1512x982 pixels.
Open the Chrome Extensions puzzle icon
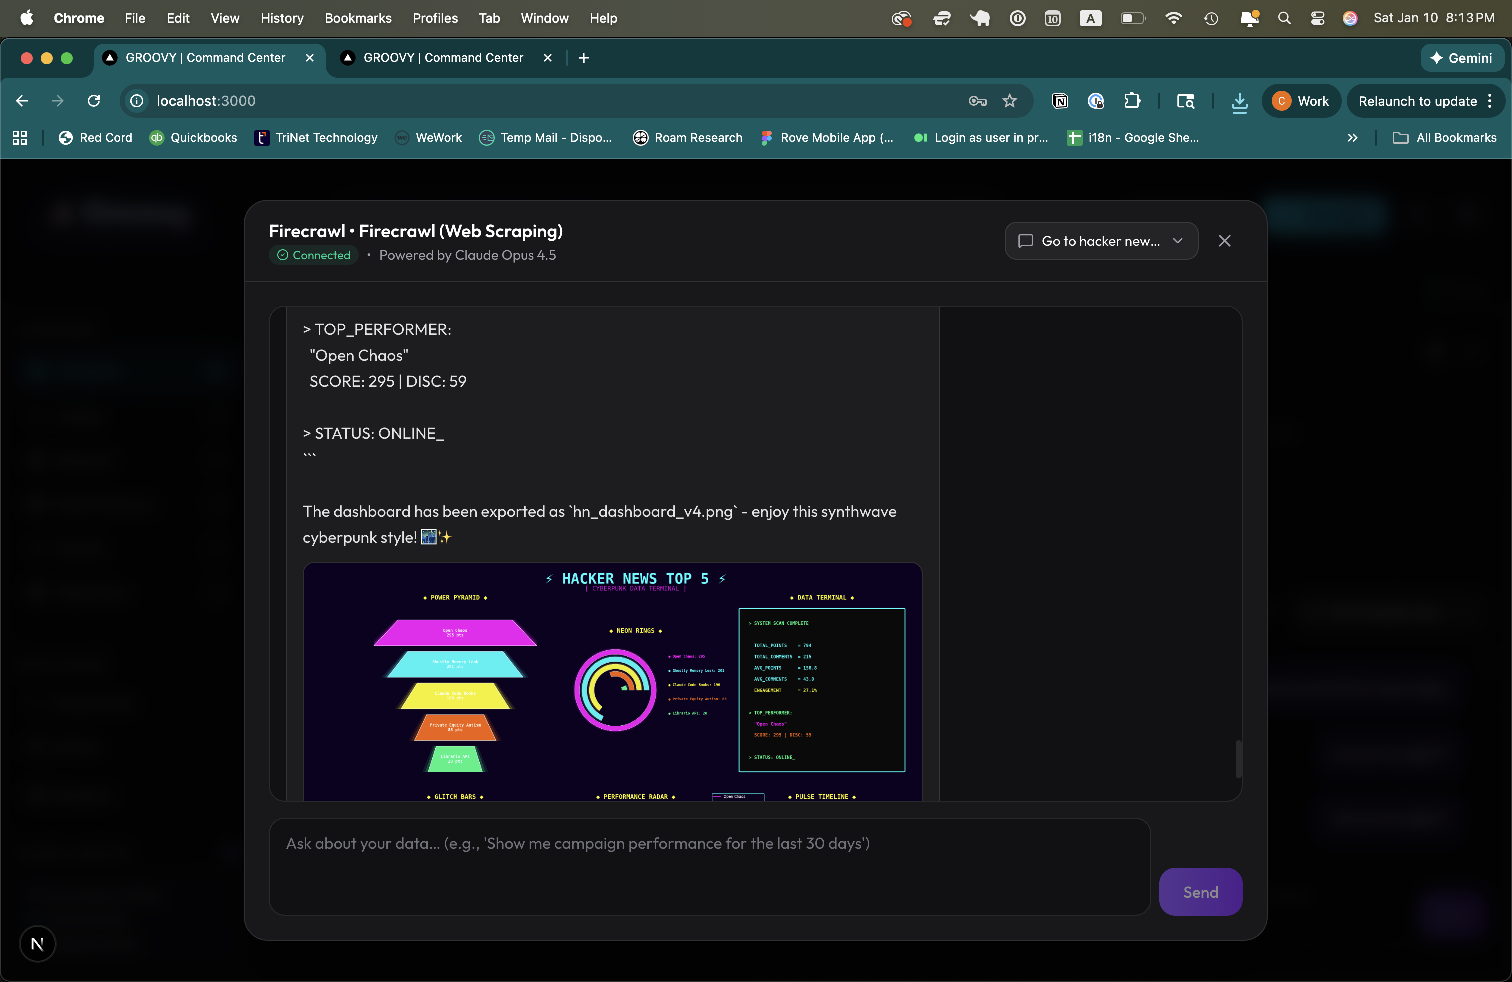(1133, 101)
